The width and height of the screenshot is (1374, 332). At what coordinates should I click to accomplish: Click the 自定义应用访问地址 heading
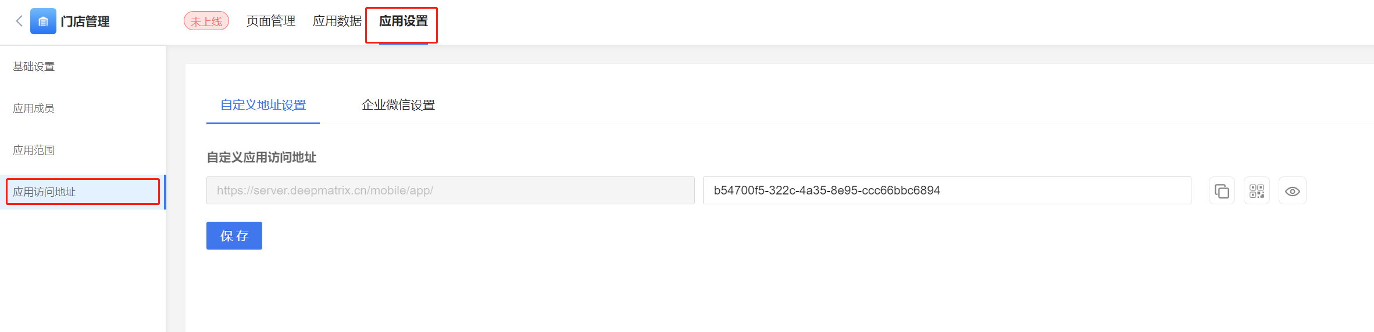262,157
